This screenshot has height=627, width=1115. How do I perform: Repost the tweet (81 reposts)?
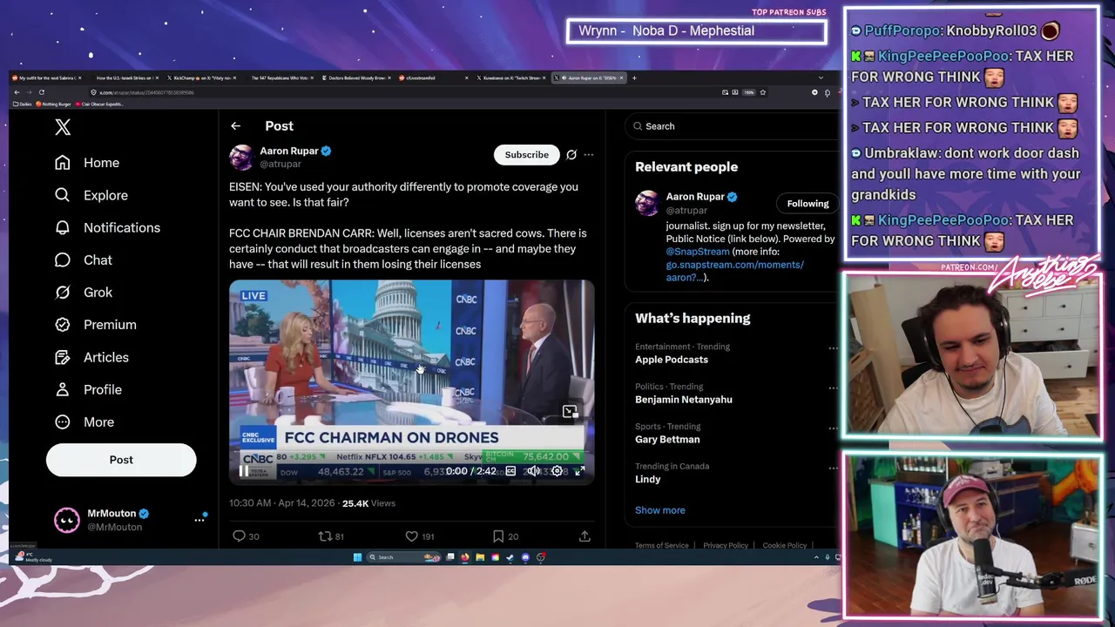coord(331,536)
